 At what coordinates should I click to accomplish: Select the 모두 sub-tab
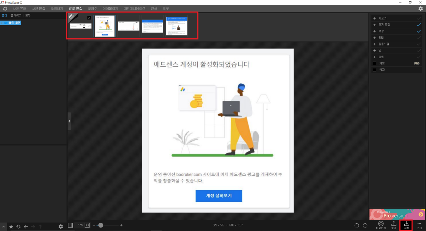[28, 16]
